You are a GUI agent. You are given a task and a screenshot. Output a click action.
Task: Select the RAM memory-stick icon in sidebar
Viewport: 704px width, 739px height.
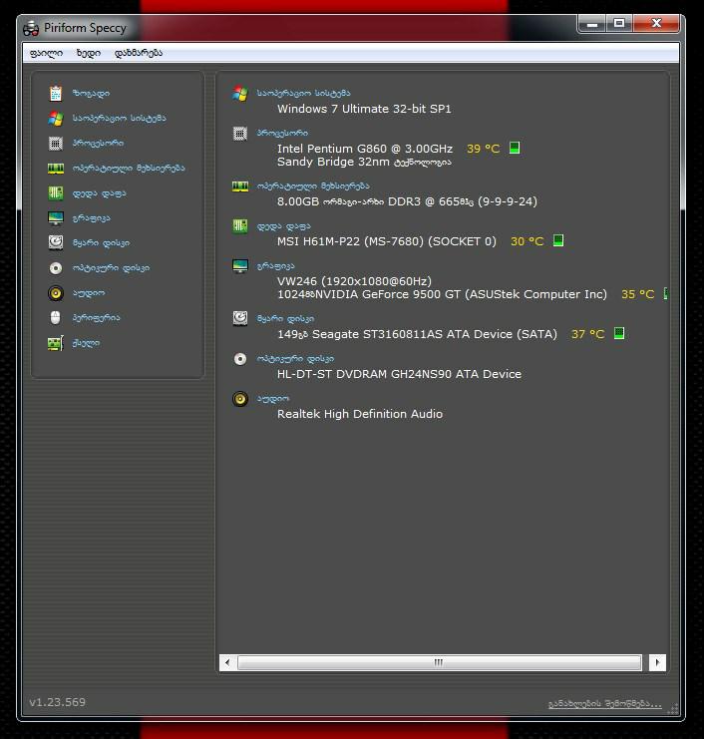tap(56, 169)
